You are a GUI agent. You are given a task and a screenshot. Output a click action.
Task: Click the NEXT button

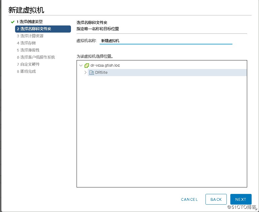click(x=241, y=199)
